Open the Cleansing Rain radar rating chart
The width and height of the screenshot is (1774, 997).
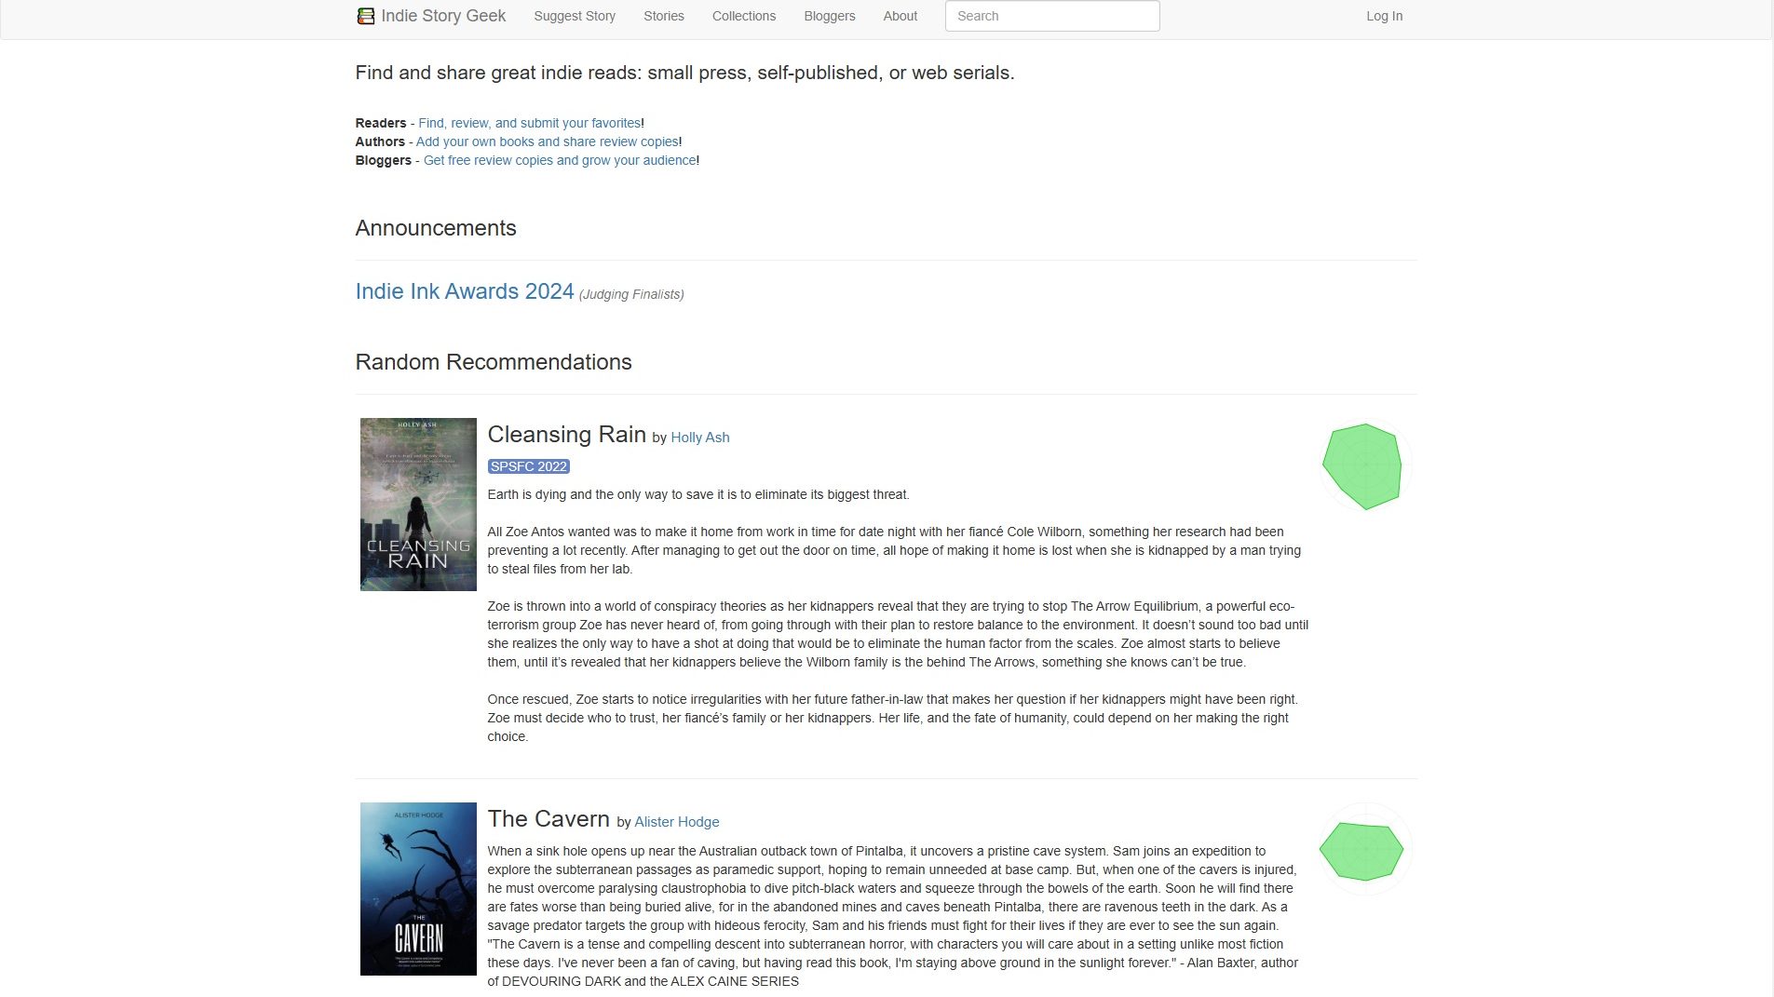(1362, 466)
